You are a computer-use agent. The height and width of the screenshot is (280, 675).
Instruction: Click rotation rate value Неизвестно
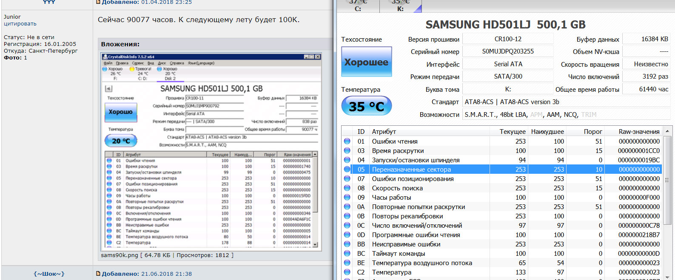coord(647,64)
